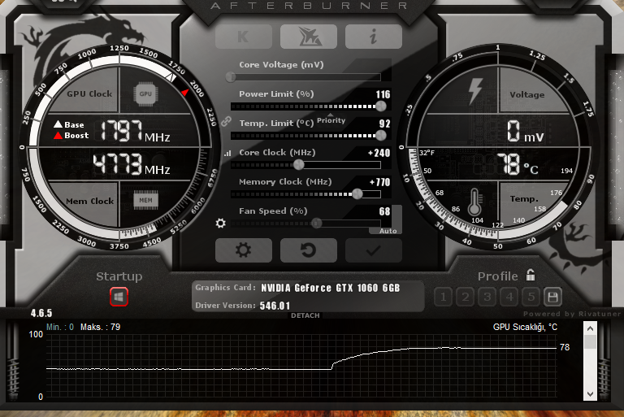Toggle the Windows startup icon
624x417 pixels.
tap(119, 297)
